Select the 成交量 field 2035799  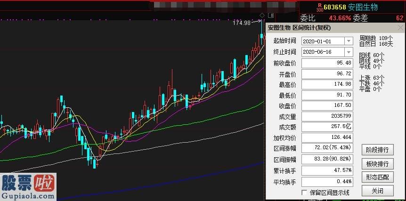tap(327, 116)
